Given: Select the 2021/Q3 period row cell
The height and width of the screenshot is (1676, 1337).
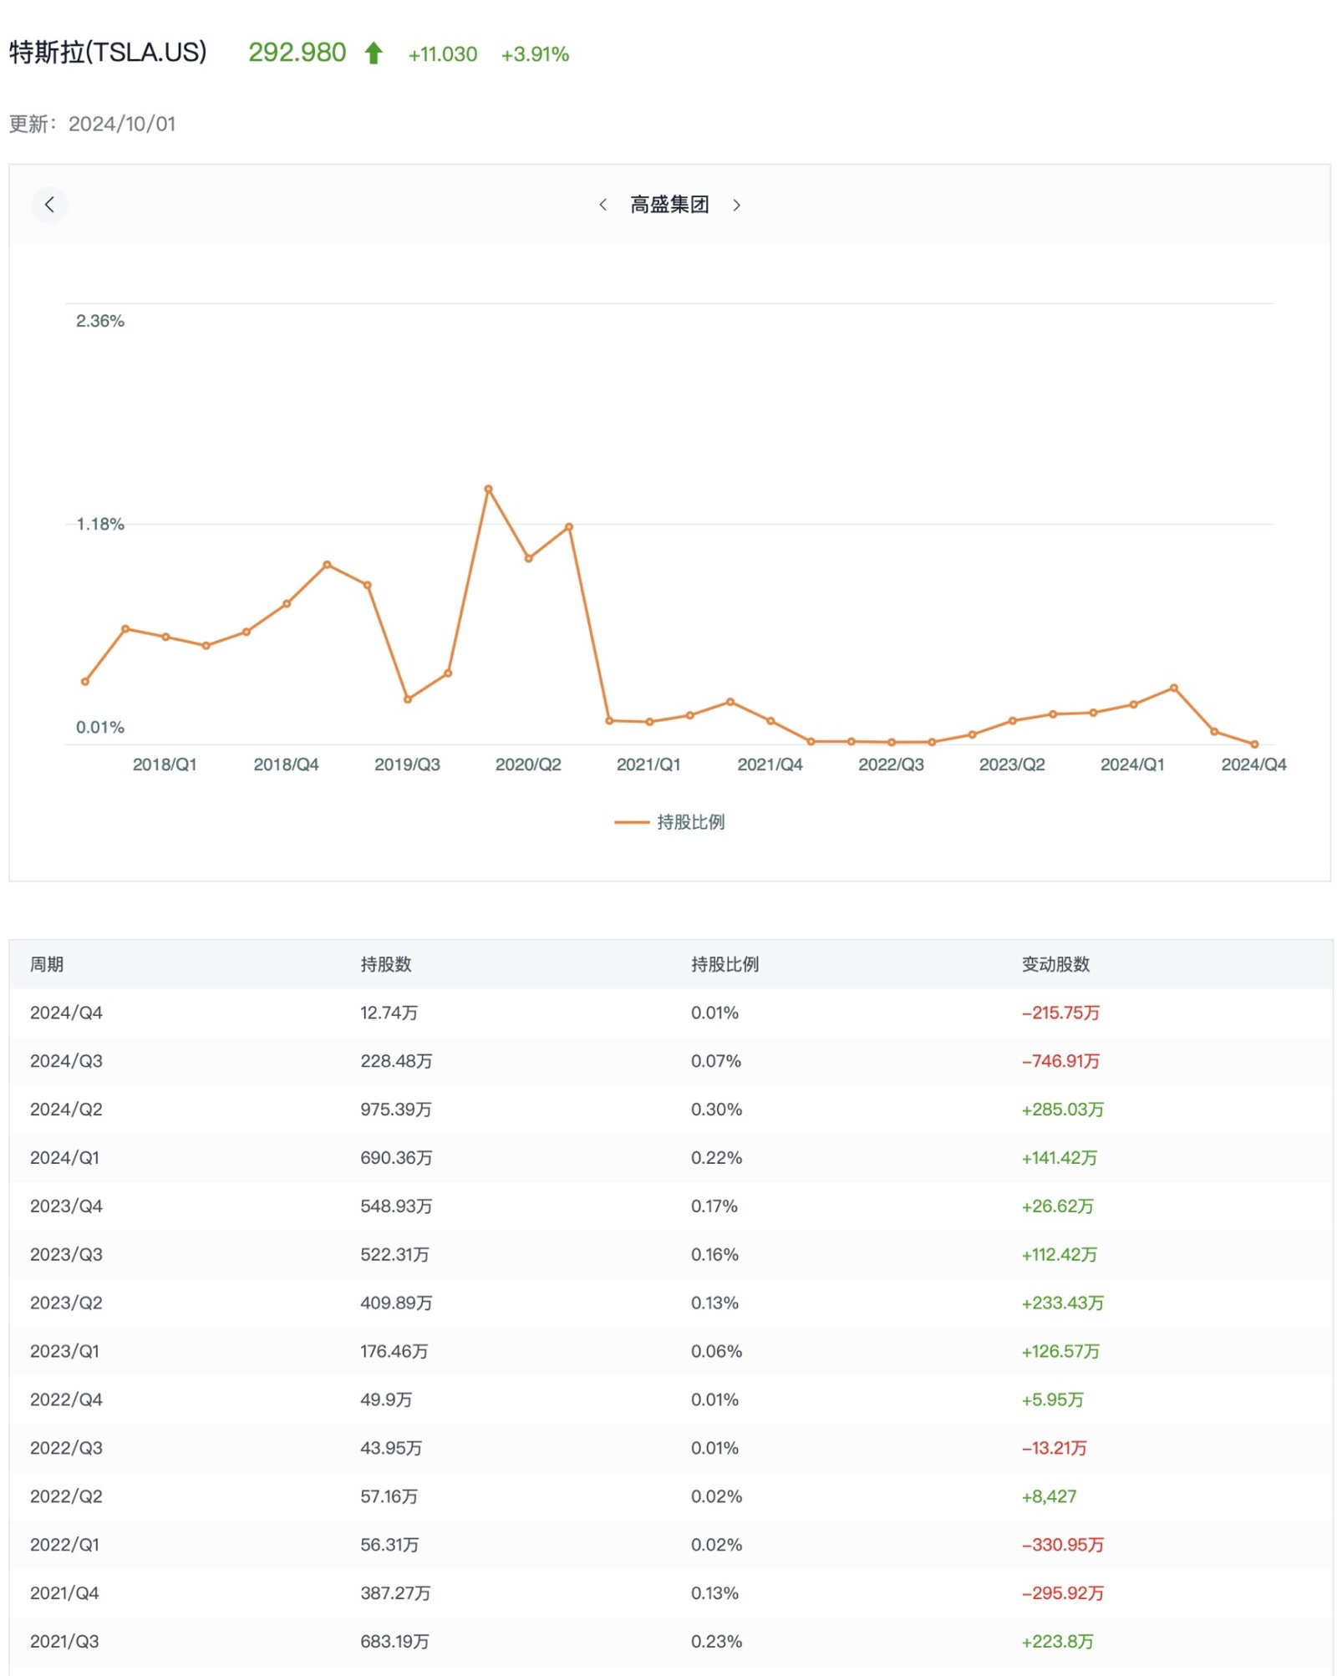Looking at the screenshot, I should pyautogui.click(x=64, y=1643).
